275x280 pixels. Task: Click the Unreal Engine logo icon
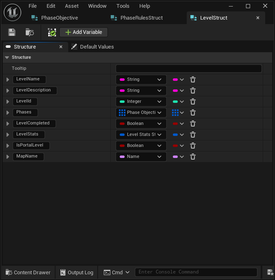click(12, 12)
